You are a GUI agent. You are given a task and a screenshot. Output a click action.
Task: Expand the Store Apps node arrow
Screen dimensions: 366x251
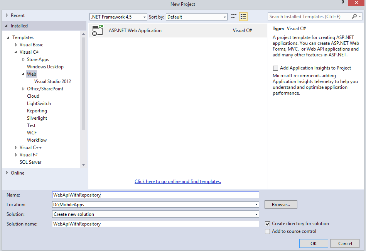pyautogui.click(x=23, y=59)
